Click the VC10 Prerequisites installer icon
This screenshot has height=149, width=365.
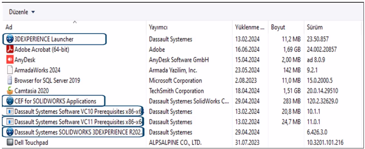coord(10,112)
